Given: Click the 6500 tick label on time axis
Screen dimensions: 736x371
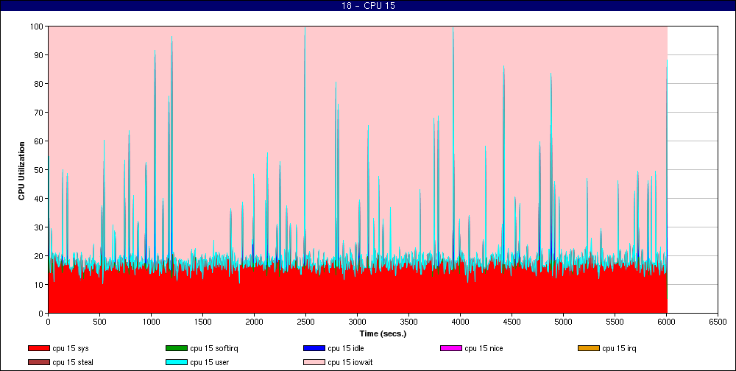Looking at the screenshot, I should click(717, 322).
